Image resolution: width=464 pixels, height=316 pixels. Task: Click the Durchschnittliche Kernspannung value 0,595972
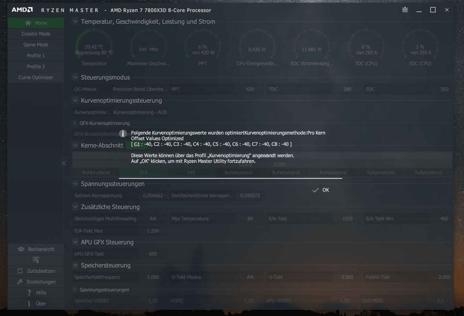(x=250, y=196)
